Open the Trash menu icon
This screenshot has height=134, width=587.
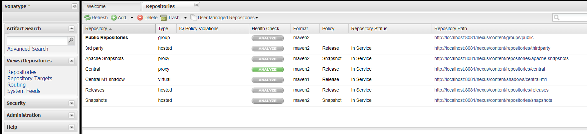[163, 18]
